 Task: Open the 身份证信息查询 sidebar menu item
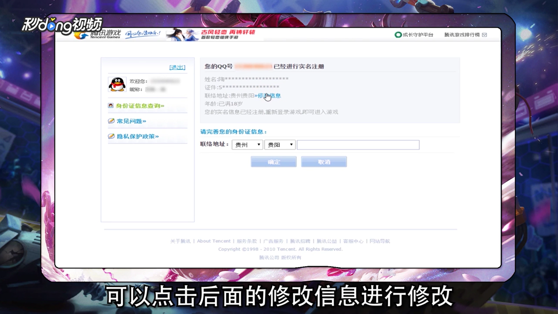pyautogui.click(x=140, y=106)
